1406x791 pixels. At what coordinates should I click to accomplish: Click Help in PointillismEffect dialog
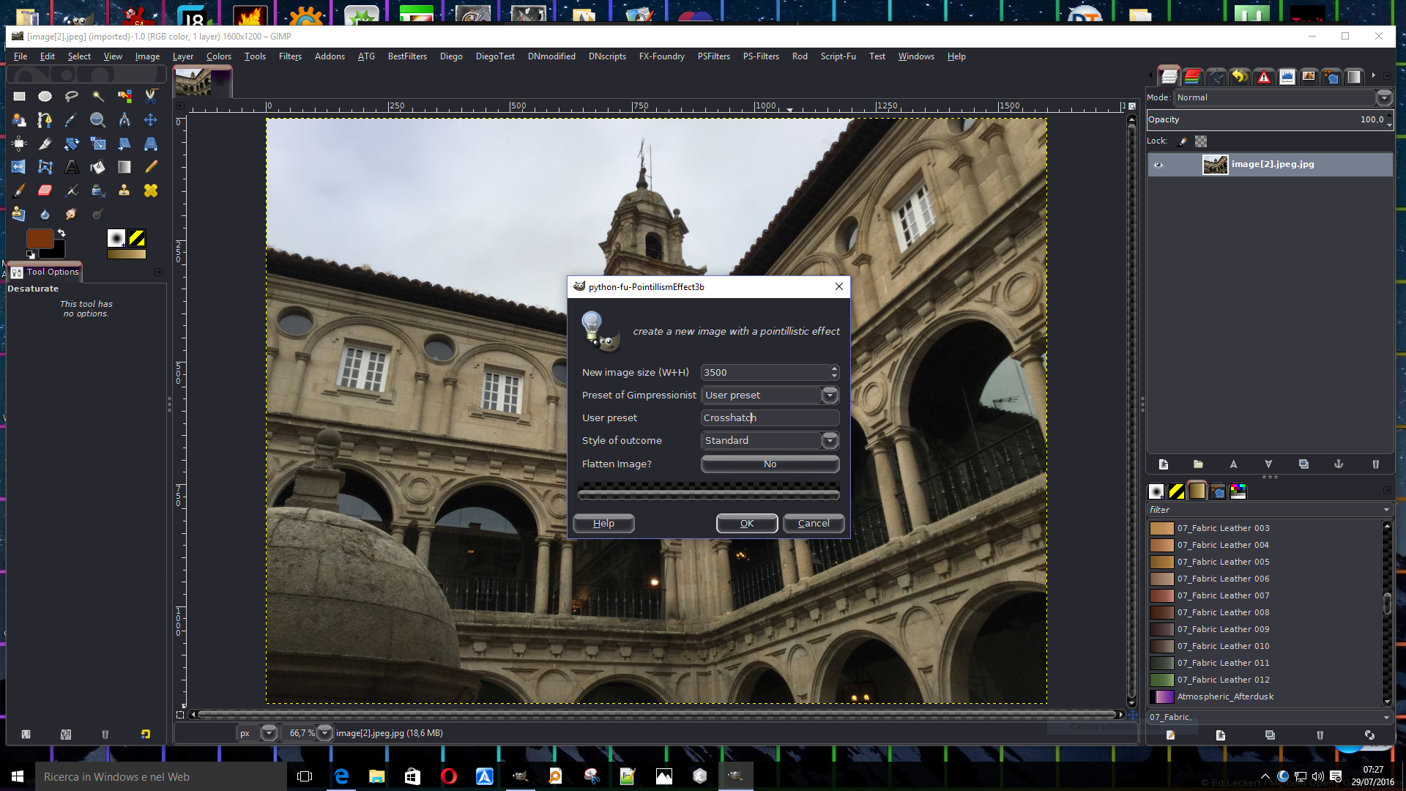(603, 523)
